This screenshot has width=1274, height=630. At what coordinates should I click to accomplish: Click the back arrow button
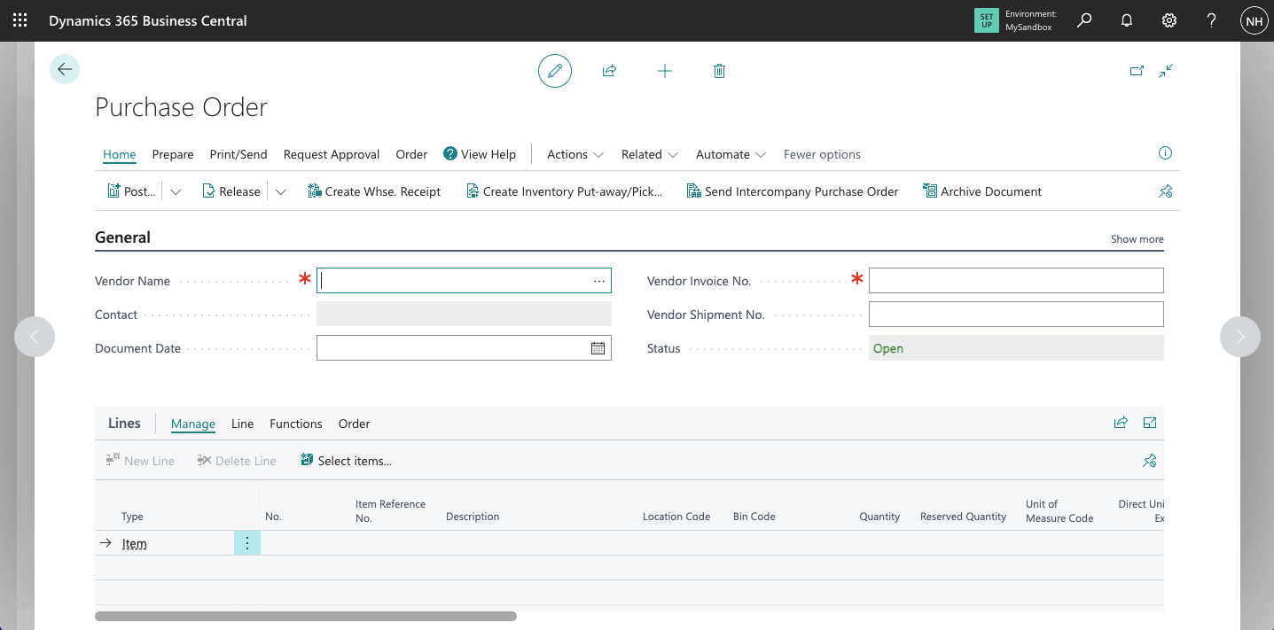pyautogui.click(x=65, y=69)
